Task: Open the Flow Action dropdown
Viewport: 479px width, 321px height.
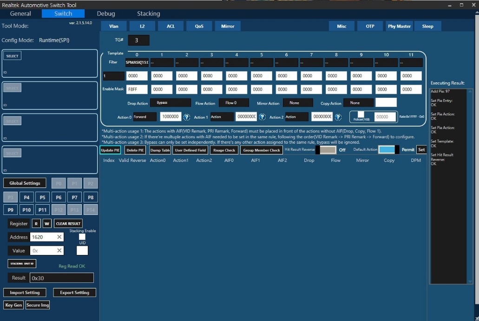Action: (234, 103)
